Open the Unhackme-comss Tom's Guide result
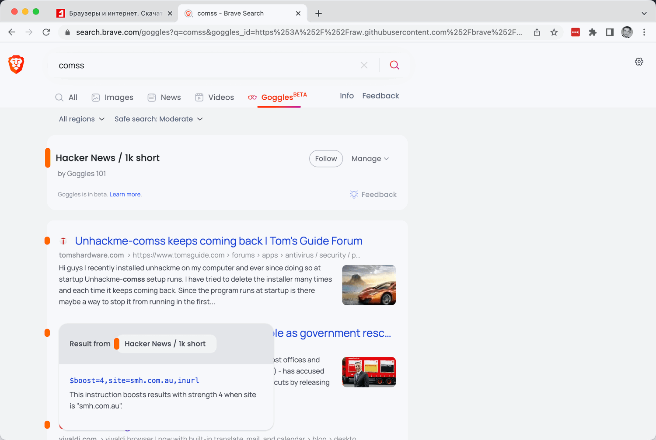 tap(219, 241)
